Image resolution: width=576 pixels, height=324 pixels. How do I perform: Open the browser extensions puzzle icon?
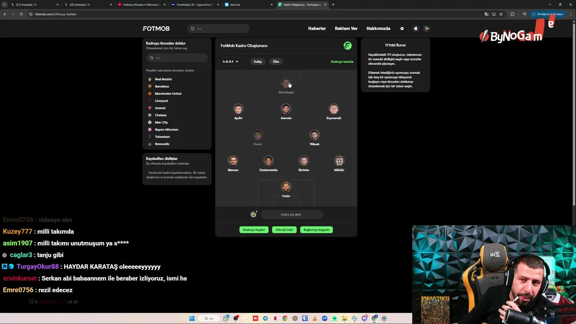tap(512, 14)
